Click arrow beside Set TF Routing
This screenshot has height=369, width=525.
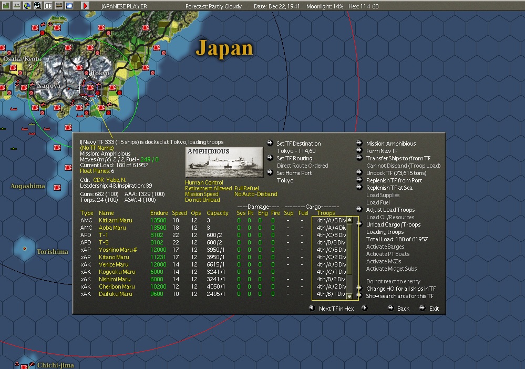[x=270, y=158]
